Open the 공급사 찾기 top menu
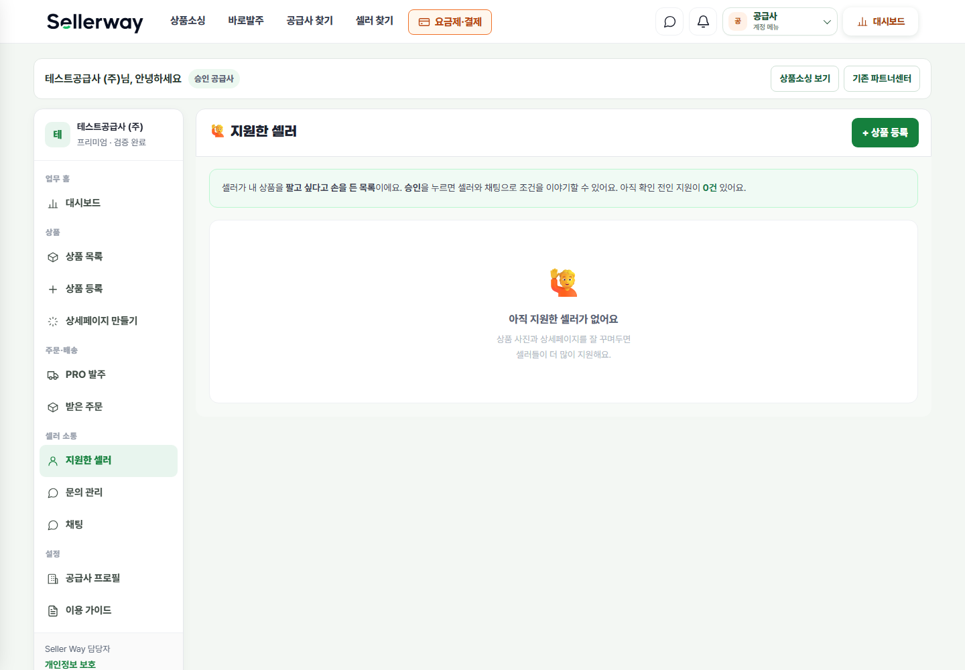Image resolution: width=965 pixels, height=670 pixels. [310, 21]
